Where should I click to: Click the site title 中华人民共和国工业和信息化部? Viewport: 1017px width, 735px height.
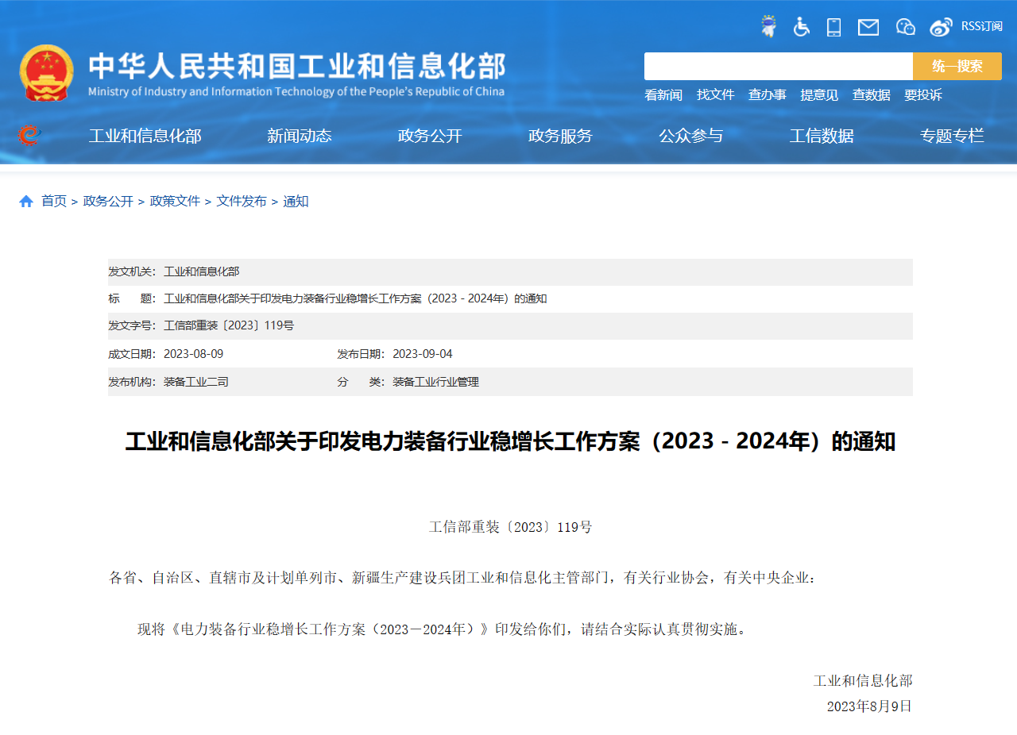[x=296, y=67]
